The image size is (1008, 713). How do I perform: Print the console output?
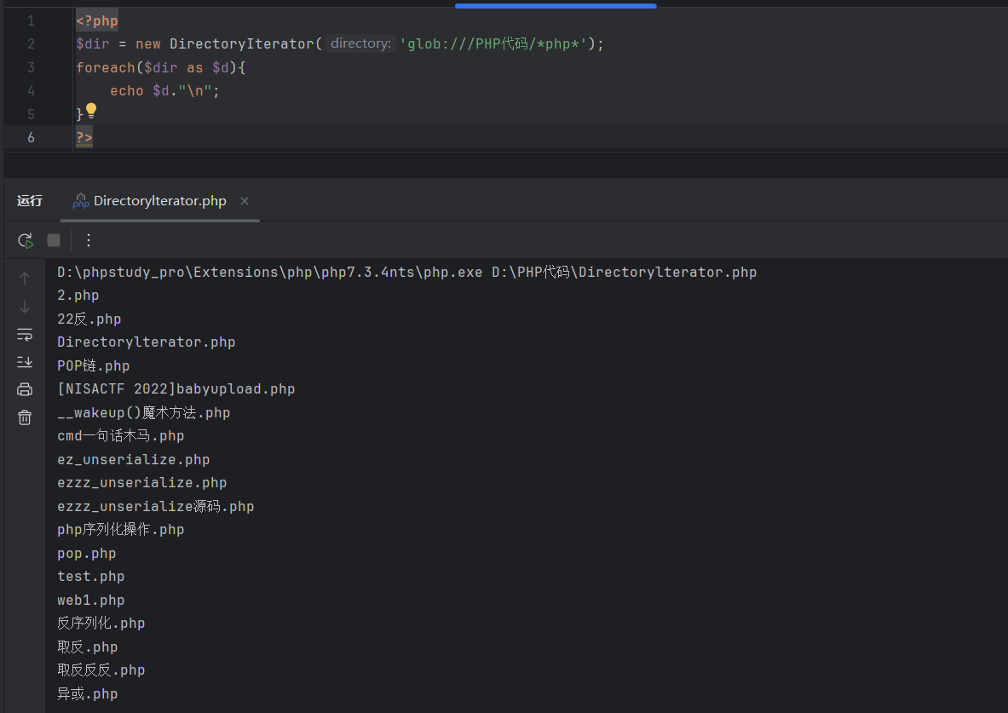25,389
